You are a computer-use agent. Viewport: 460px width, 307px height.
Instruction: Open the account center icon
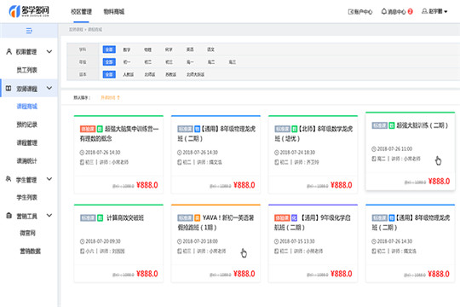(351, 12)
